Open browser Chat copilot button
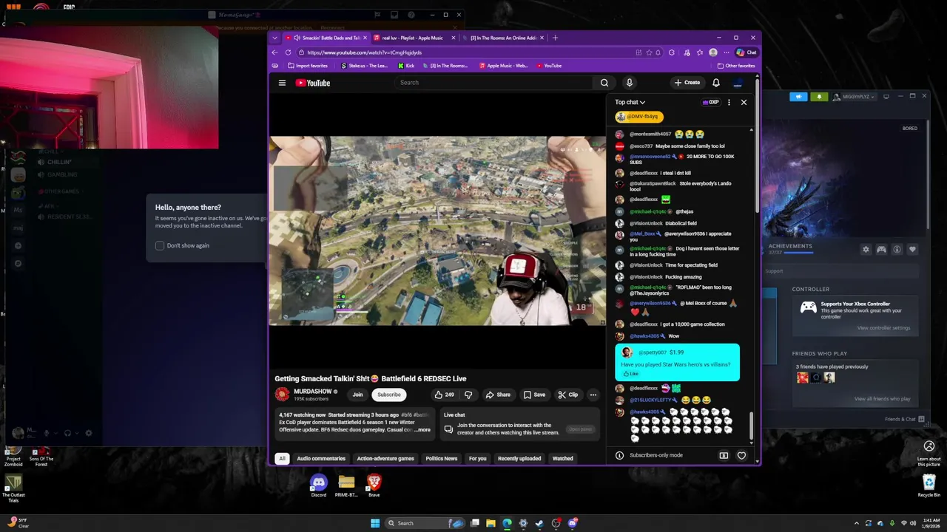The height and width of the screenshot is (532, 947). [x=746, y=52]
